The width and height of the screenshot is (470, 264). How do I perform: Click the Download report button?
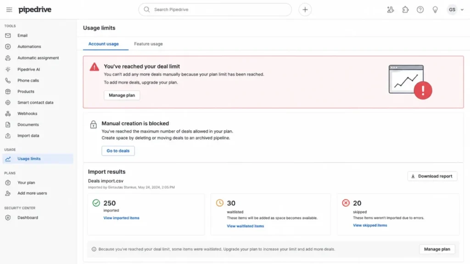point(432,176)
